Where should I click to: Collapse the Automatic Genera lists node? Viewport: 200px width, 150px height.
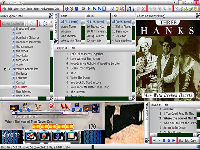coord(5,69)
